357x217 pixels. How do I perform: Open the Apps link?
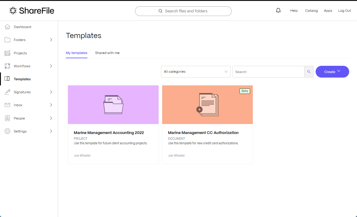[328, 11]
